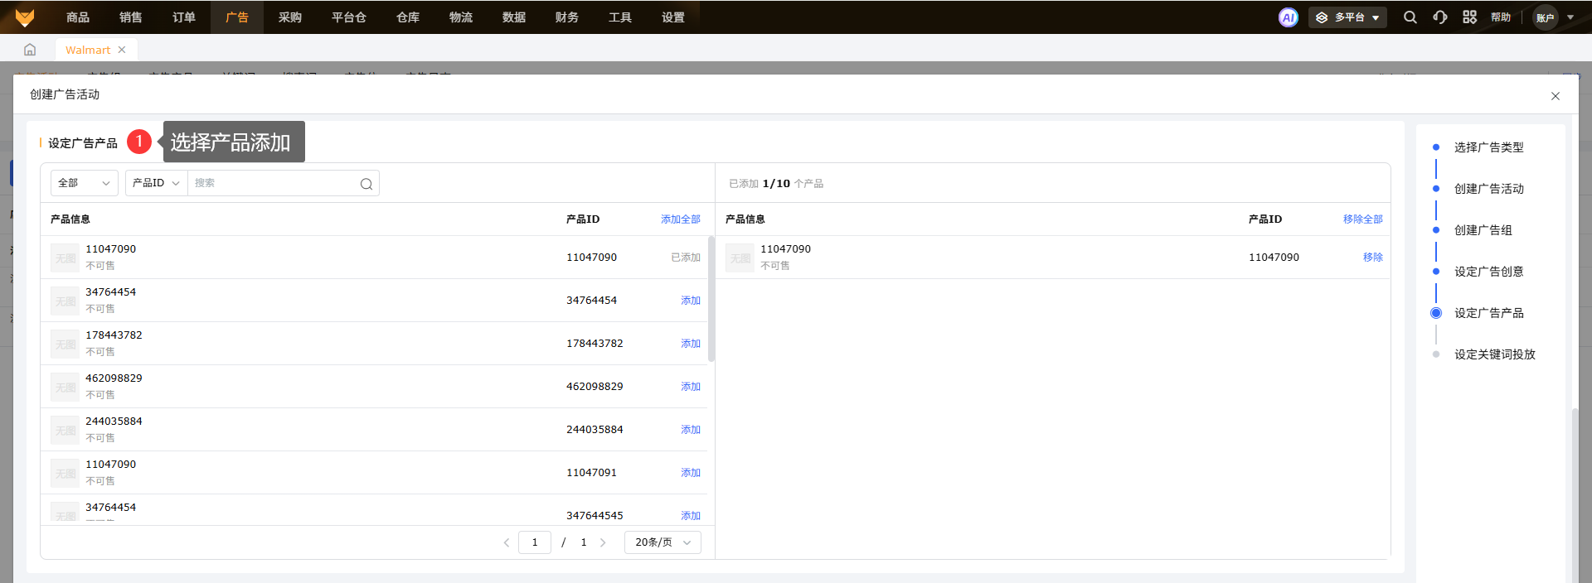Expand the 全部 filter dropdown
The width and height of the screenshot is (1592, 583).
[x=84, y=183]
